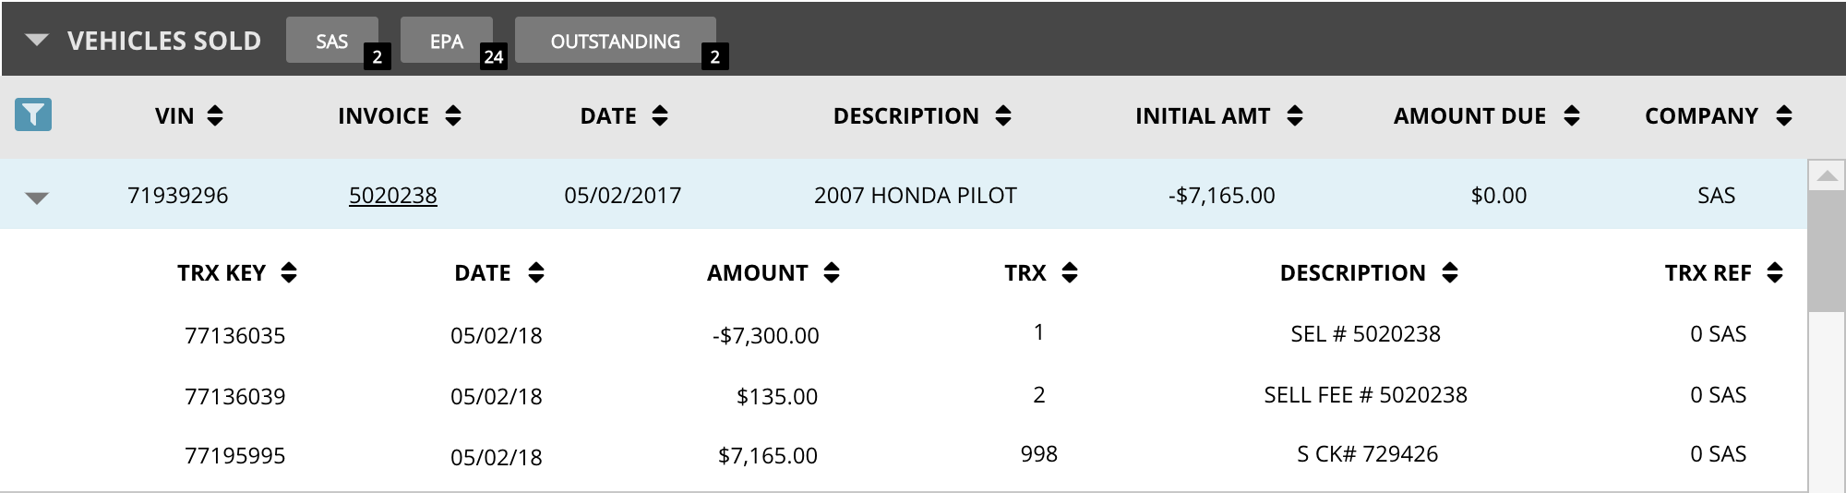Sort the vehicle DESCRIPTION column

(1003, 116)
